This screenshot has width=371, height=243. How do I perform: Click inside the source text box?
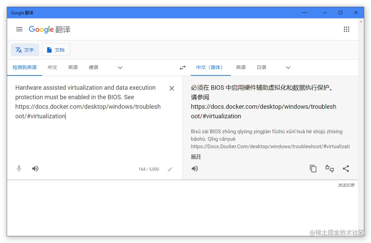pyautogui.click(x=88, y=102)
